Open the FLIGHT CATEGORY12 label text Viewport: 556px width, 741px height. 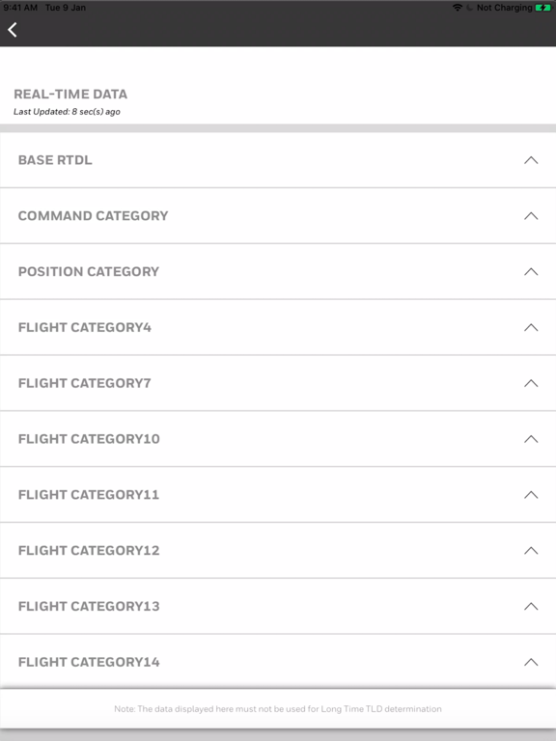89,551
